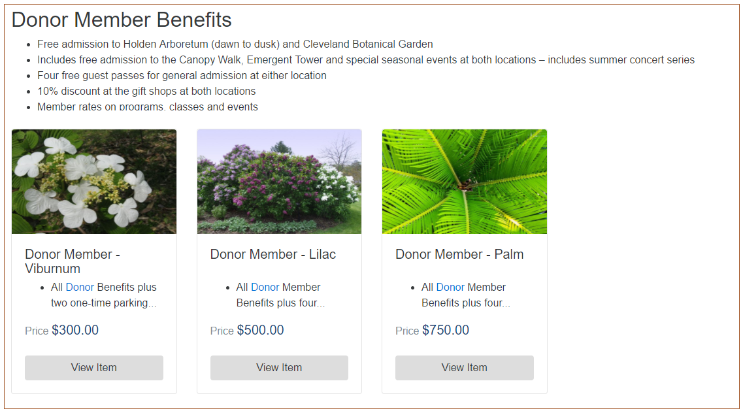Click the Member rates on programs bullet
Image resolution: width=743 pixels, height=413 pixels.
click(148, 107)
